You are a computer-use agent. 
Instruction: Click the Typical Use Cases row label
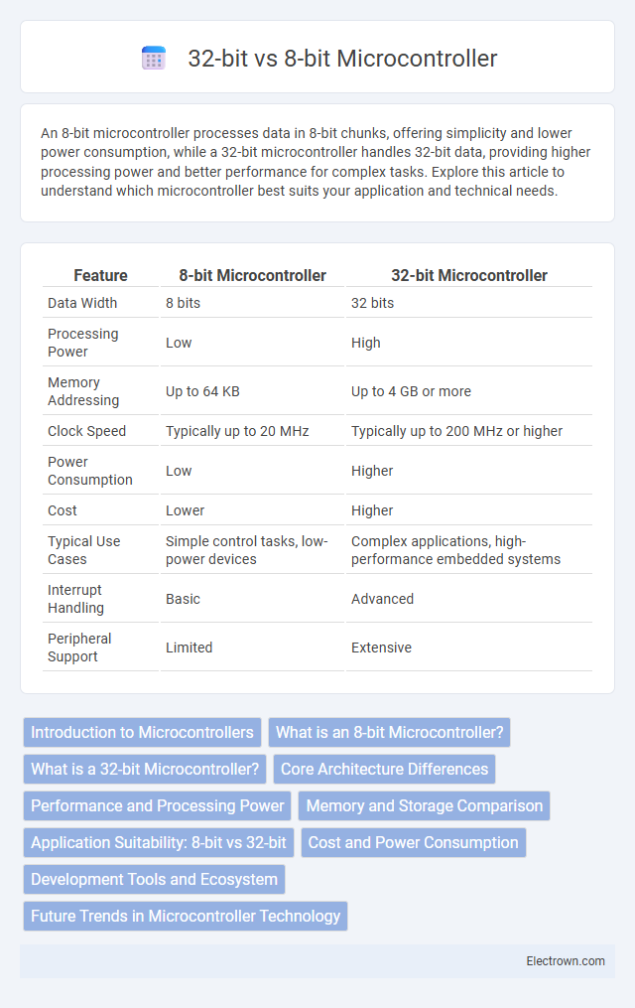[x=83, y=550]
